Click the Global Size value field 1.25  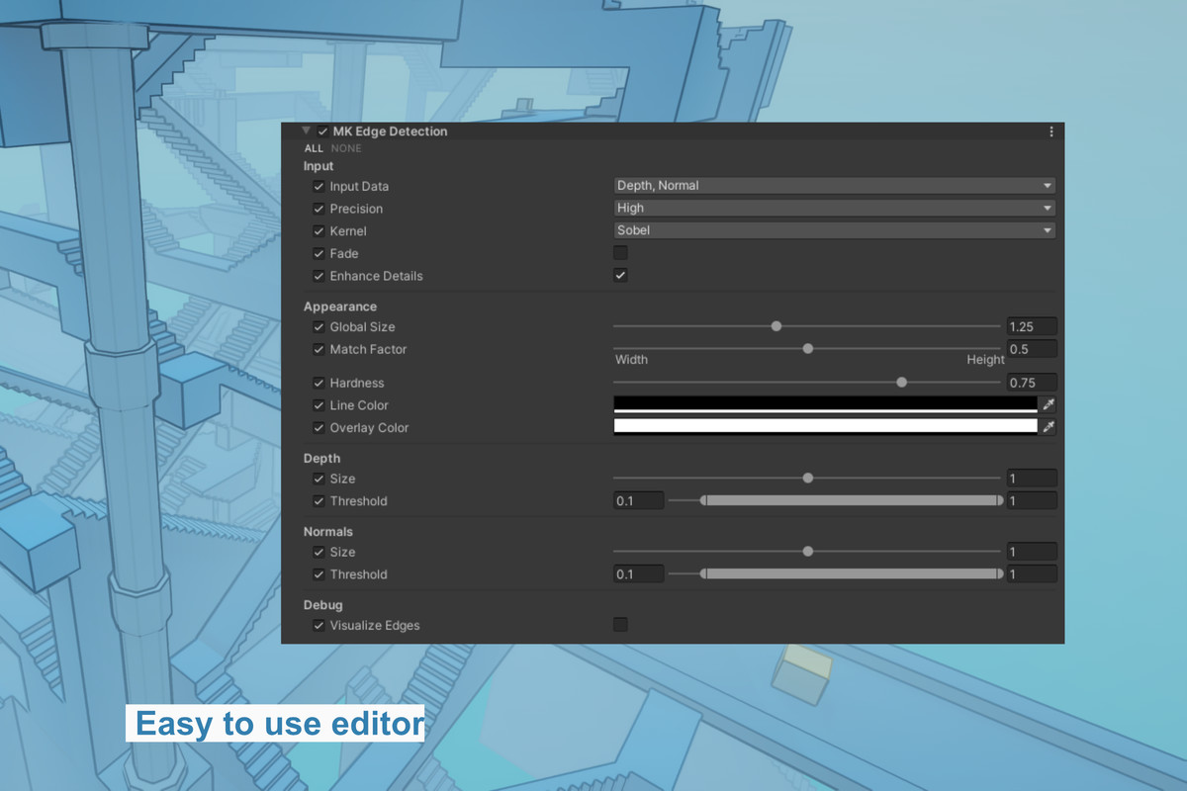click(x=1032, y=326)
